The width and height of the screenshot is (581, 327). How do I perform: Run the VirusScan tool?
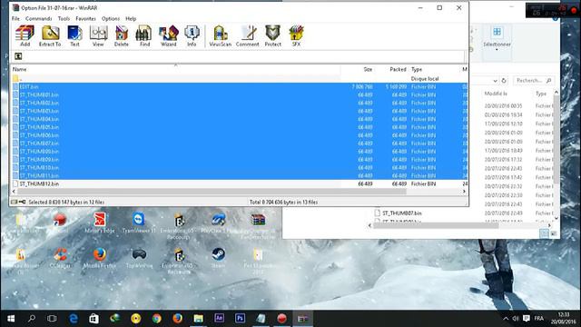tap(220, 36)
